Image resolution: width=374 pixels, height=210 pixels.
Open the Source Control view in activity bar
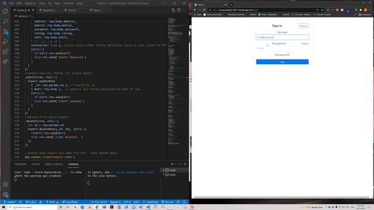coord(5,32)
